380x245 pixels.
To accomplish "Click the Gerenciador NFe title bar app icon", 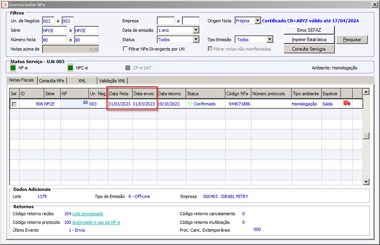I will point(5,5).
